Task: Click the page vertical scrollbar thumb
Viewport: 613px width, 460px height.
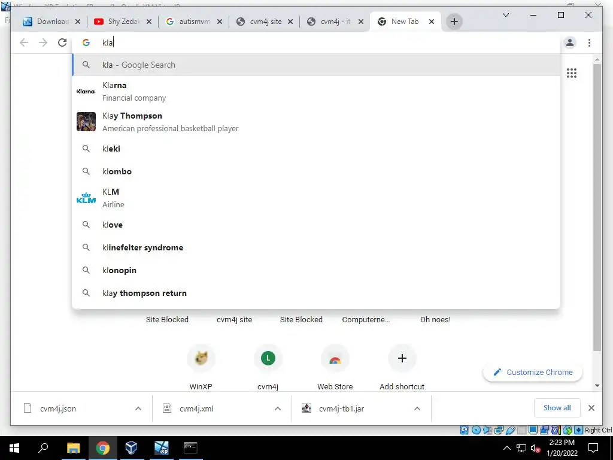Action: (x=597, y=207)
